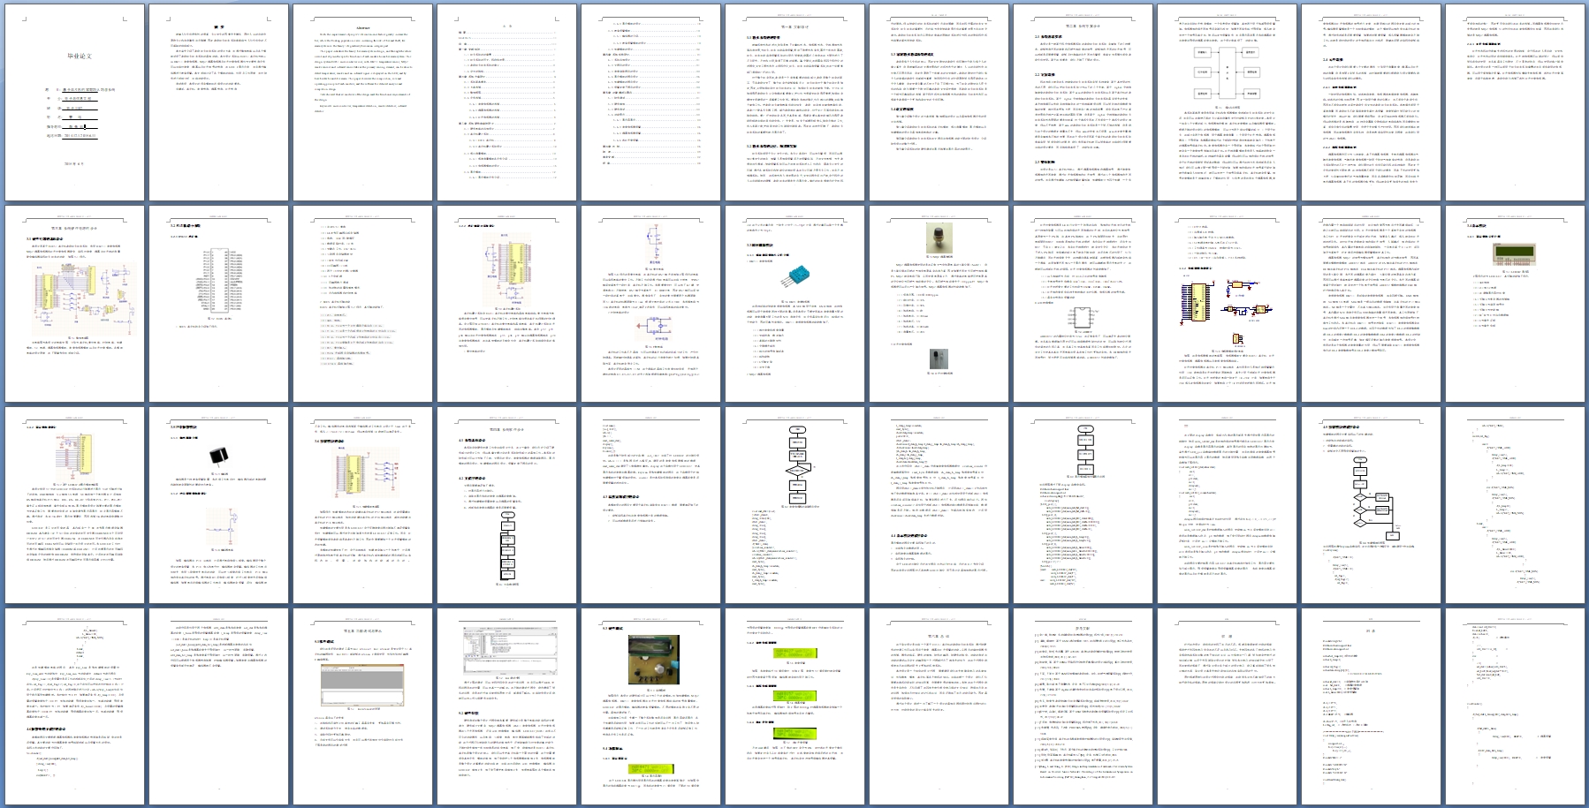
Task: Click the page with the black buzzer image
Action: point(218,504)
